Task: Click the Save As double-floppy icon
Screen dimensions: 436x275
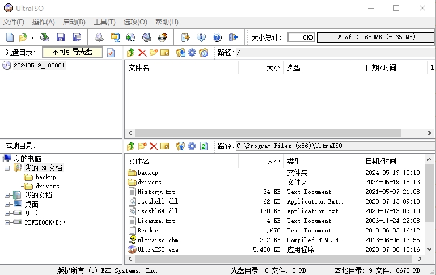Action: coord(76,37)
